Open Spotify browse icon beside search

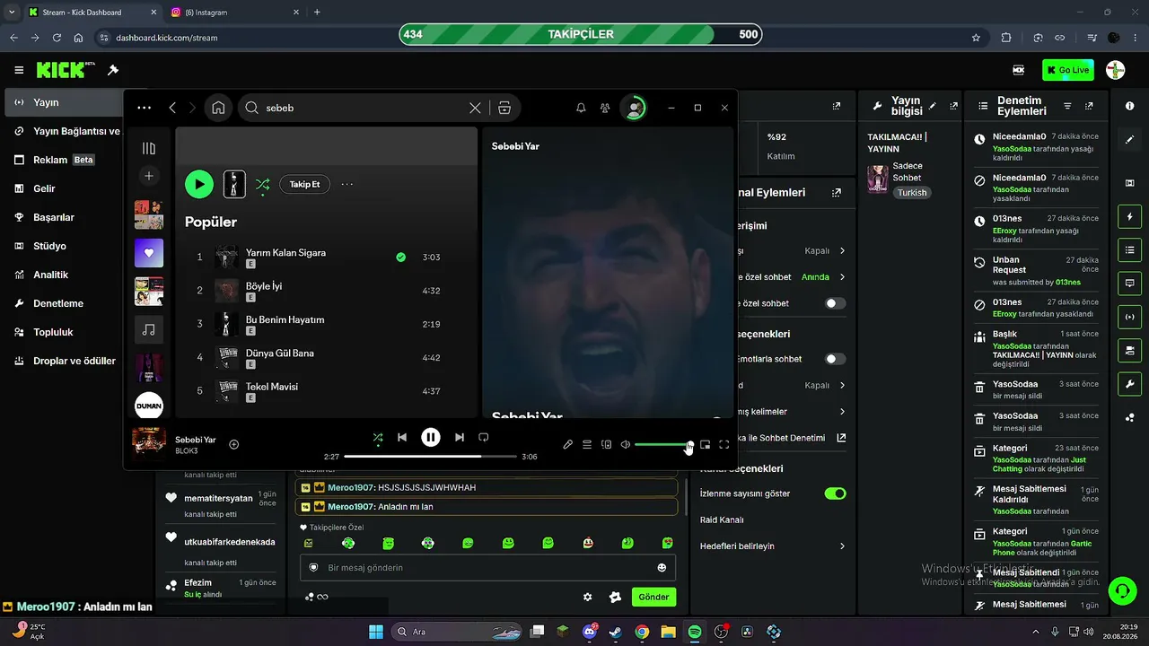504,108
